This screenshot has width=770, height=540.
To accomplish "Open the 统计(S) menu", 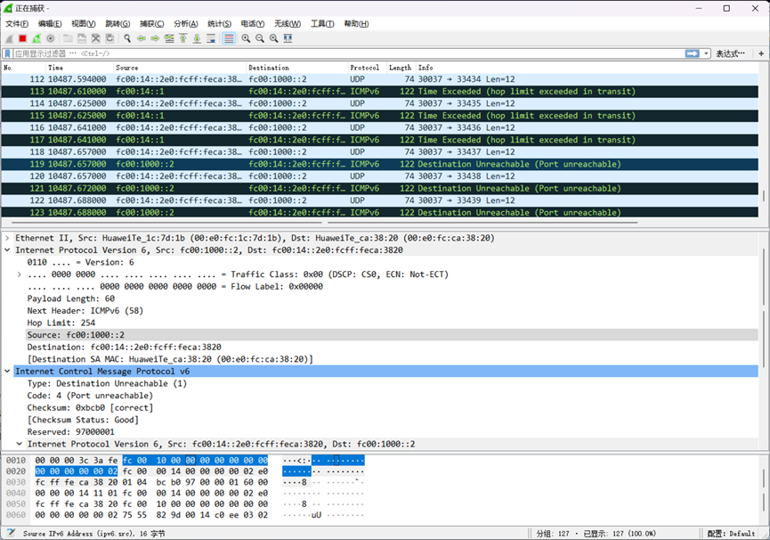I will pos(220,23).
